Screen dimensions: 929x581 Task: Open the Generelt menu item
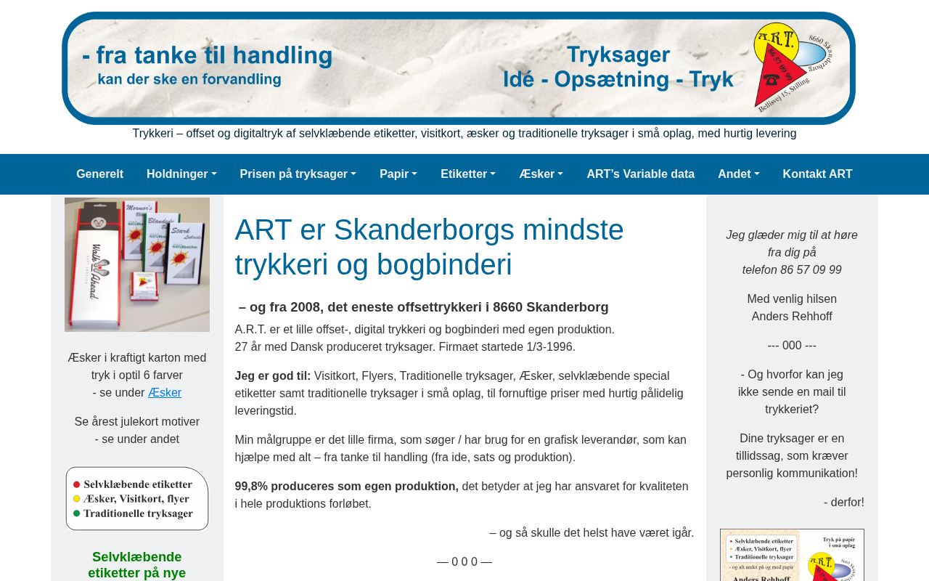click(99, 174)
